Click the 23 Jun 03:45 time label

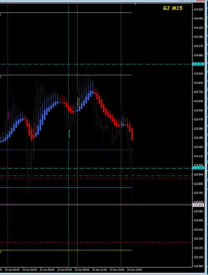(30, 270)
